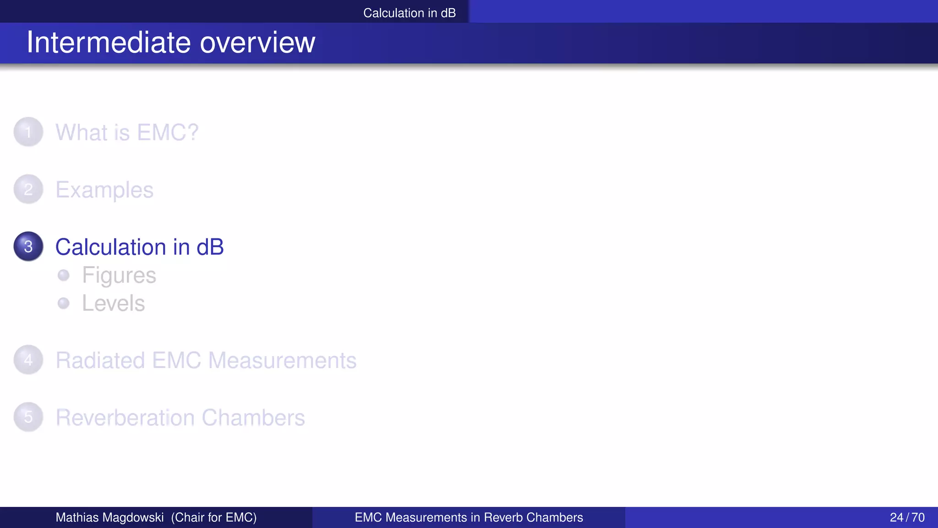Click footer title 'EMC Measurements in Reverb Chambers'
Screen dimensions: 938x528
[x=469, y=517]
